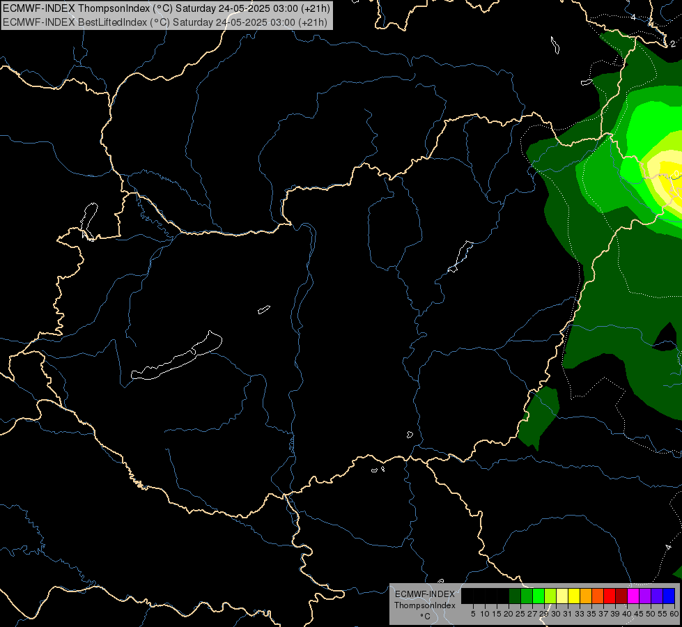
Task: Click the legend tick label '33'
Action: [580, 614]
